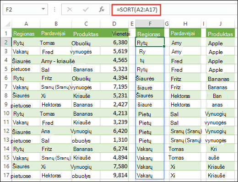The height and width of the screenshot is (182, 238).
Task: Click cell Tomas in column B row 2
Action: pos(56,42)
